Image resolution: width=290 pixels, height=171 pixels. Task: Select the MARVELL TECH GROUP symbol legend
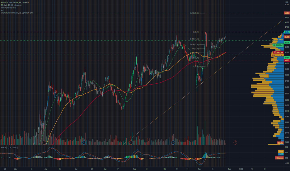point(15,2)
